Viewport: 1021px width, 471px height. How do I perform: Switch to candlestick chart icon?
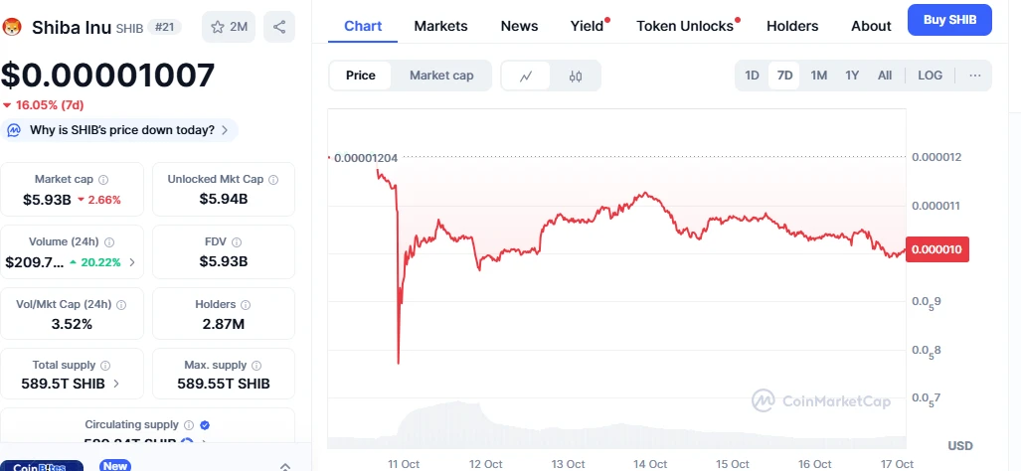tap(575, 76)
